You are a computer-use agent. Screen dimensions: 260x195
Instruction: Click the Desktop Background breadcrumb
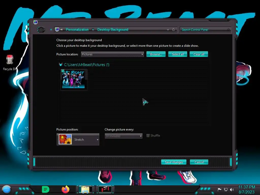coord(113,29)
